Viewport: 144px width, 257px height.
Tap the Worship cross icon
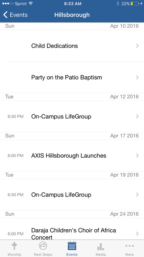coord(14,246)
